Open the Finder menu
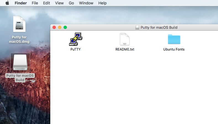Viewport: 218px width, 124px height. coord(20,3)
